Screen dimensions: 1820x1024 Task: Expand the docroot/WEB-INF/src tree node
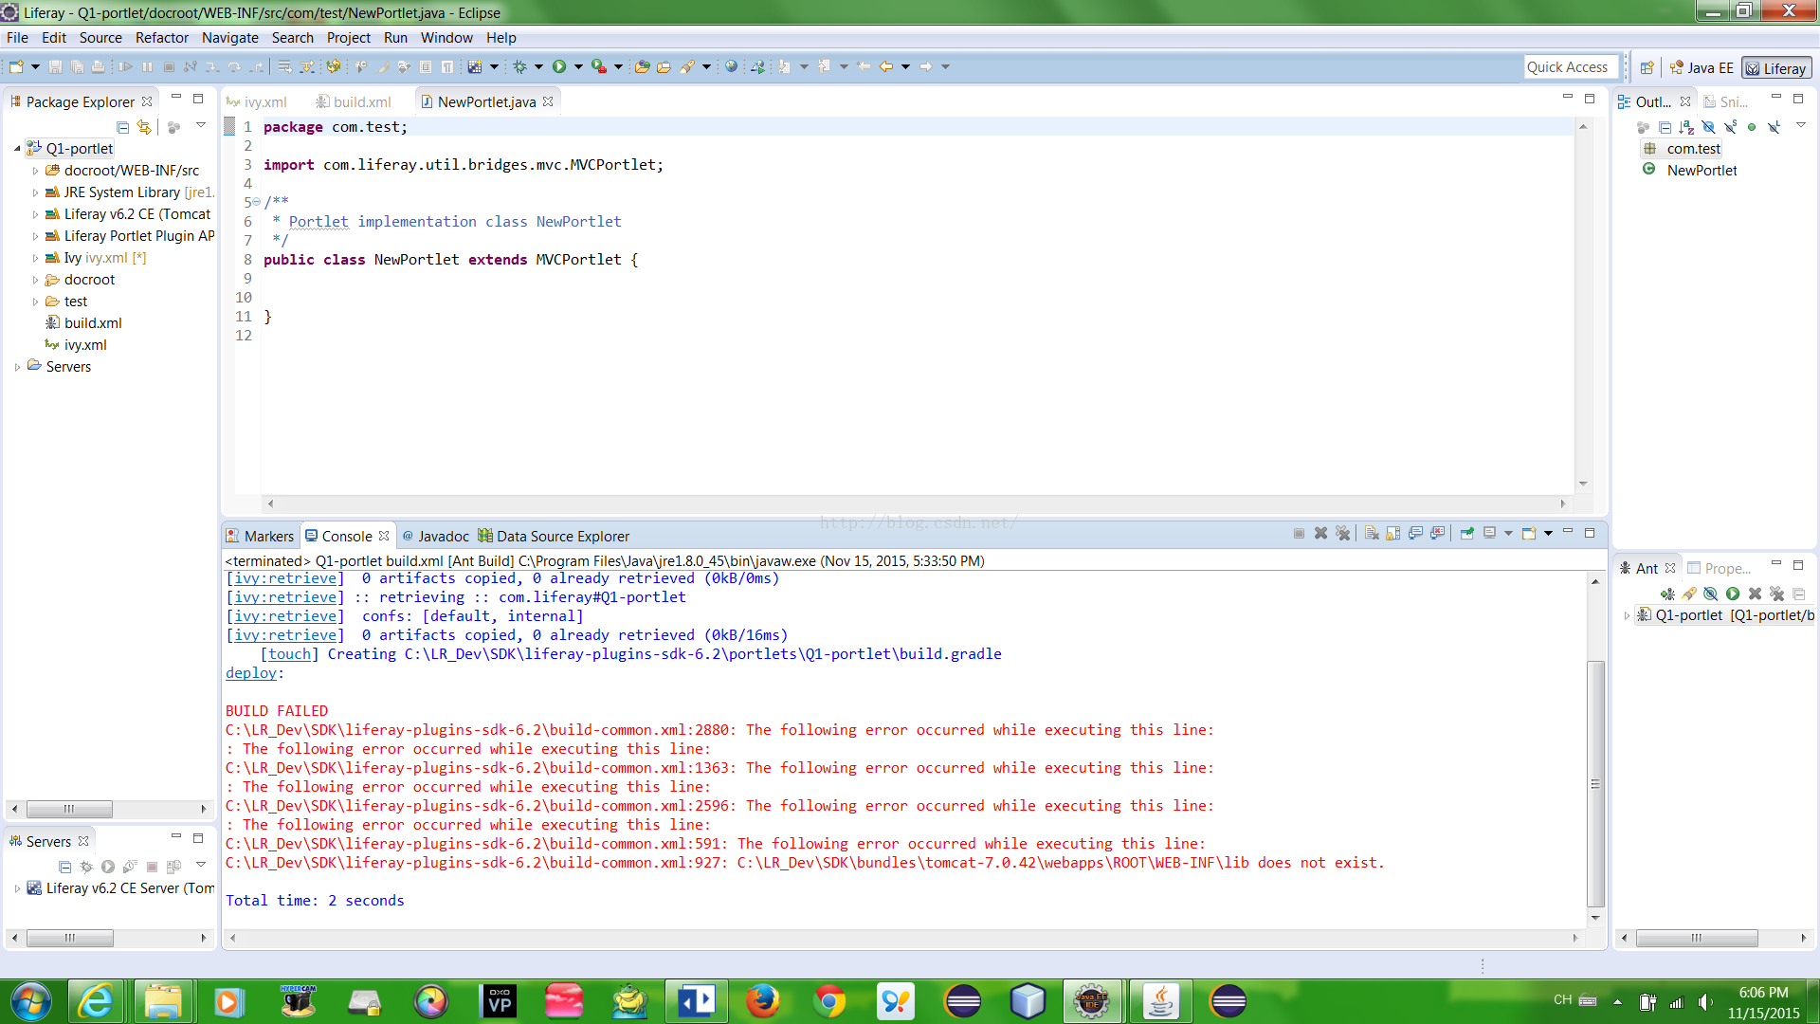point(36,171)
